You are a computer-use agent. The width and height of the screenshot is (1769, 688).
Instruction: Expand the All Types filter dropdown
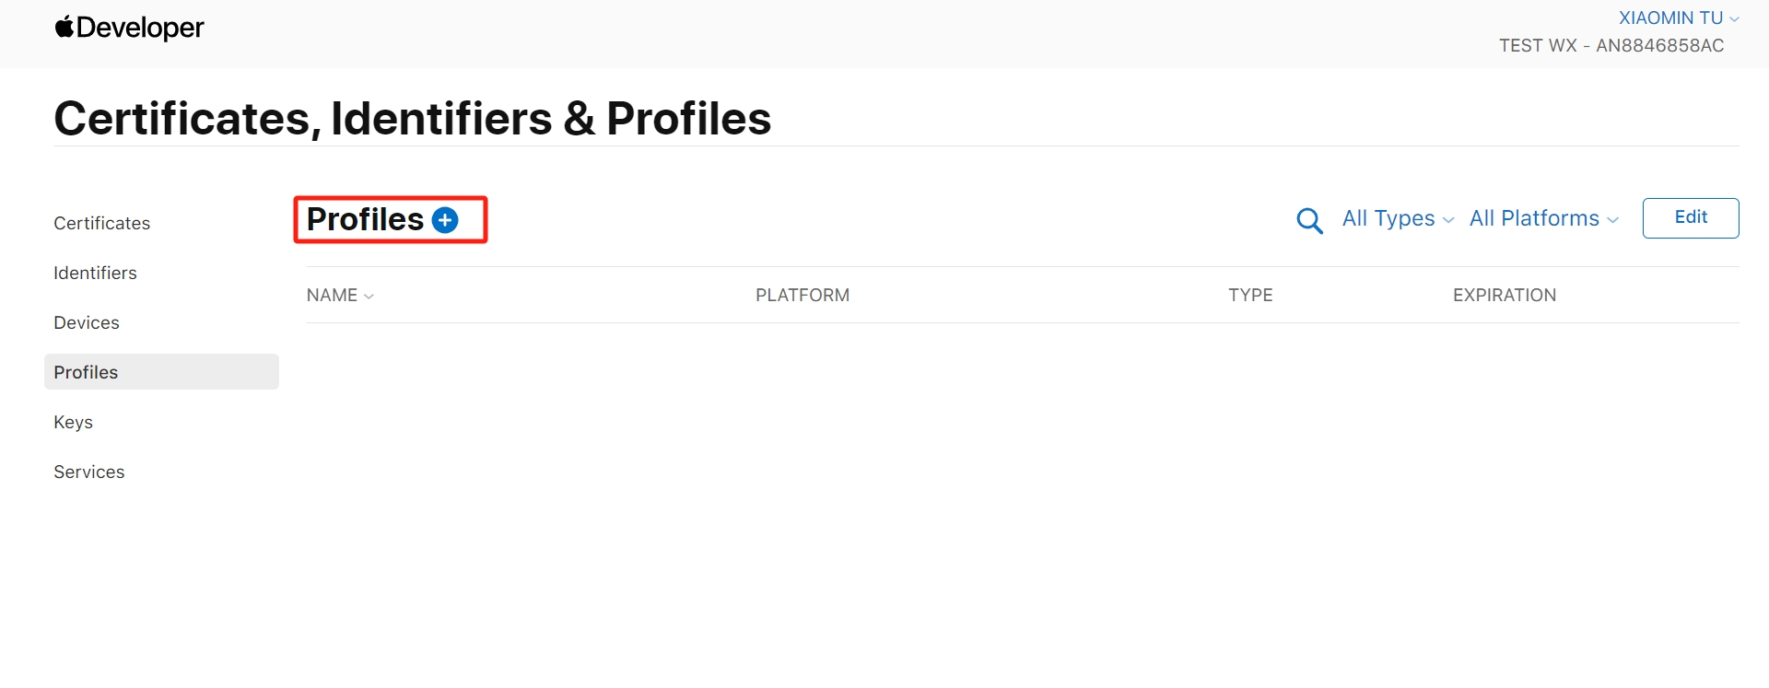[x=1398, y=218]
